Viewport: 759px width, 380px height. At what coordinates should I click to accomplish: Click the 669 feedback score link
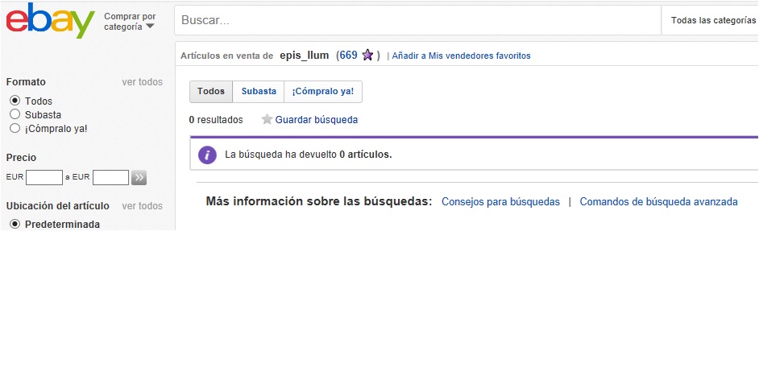pyautogui.click(x=349, y=55)
